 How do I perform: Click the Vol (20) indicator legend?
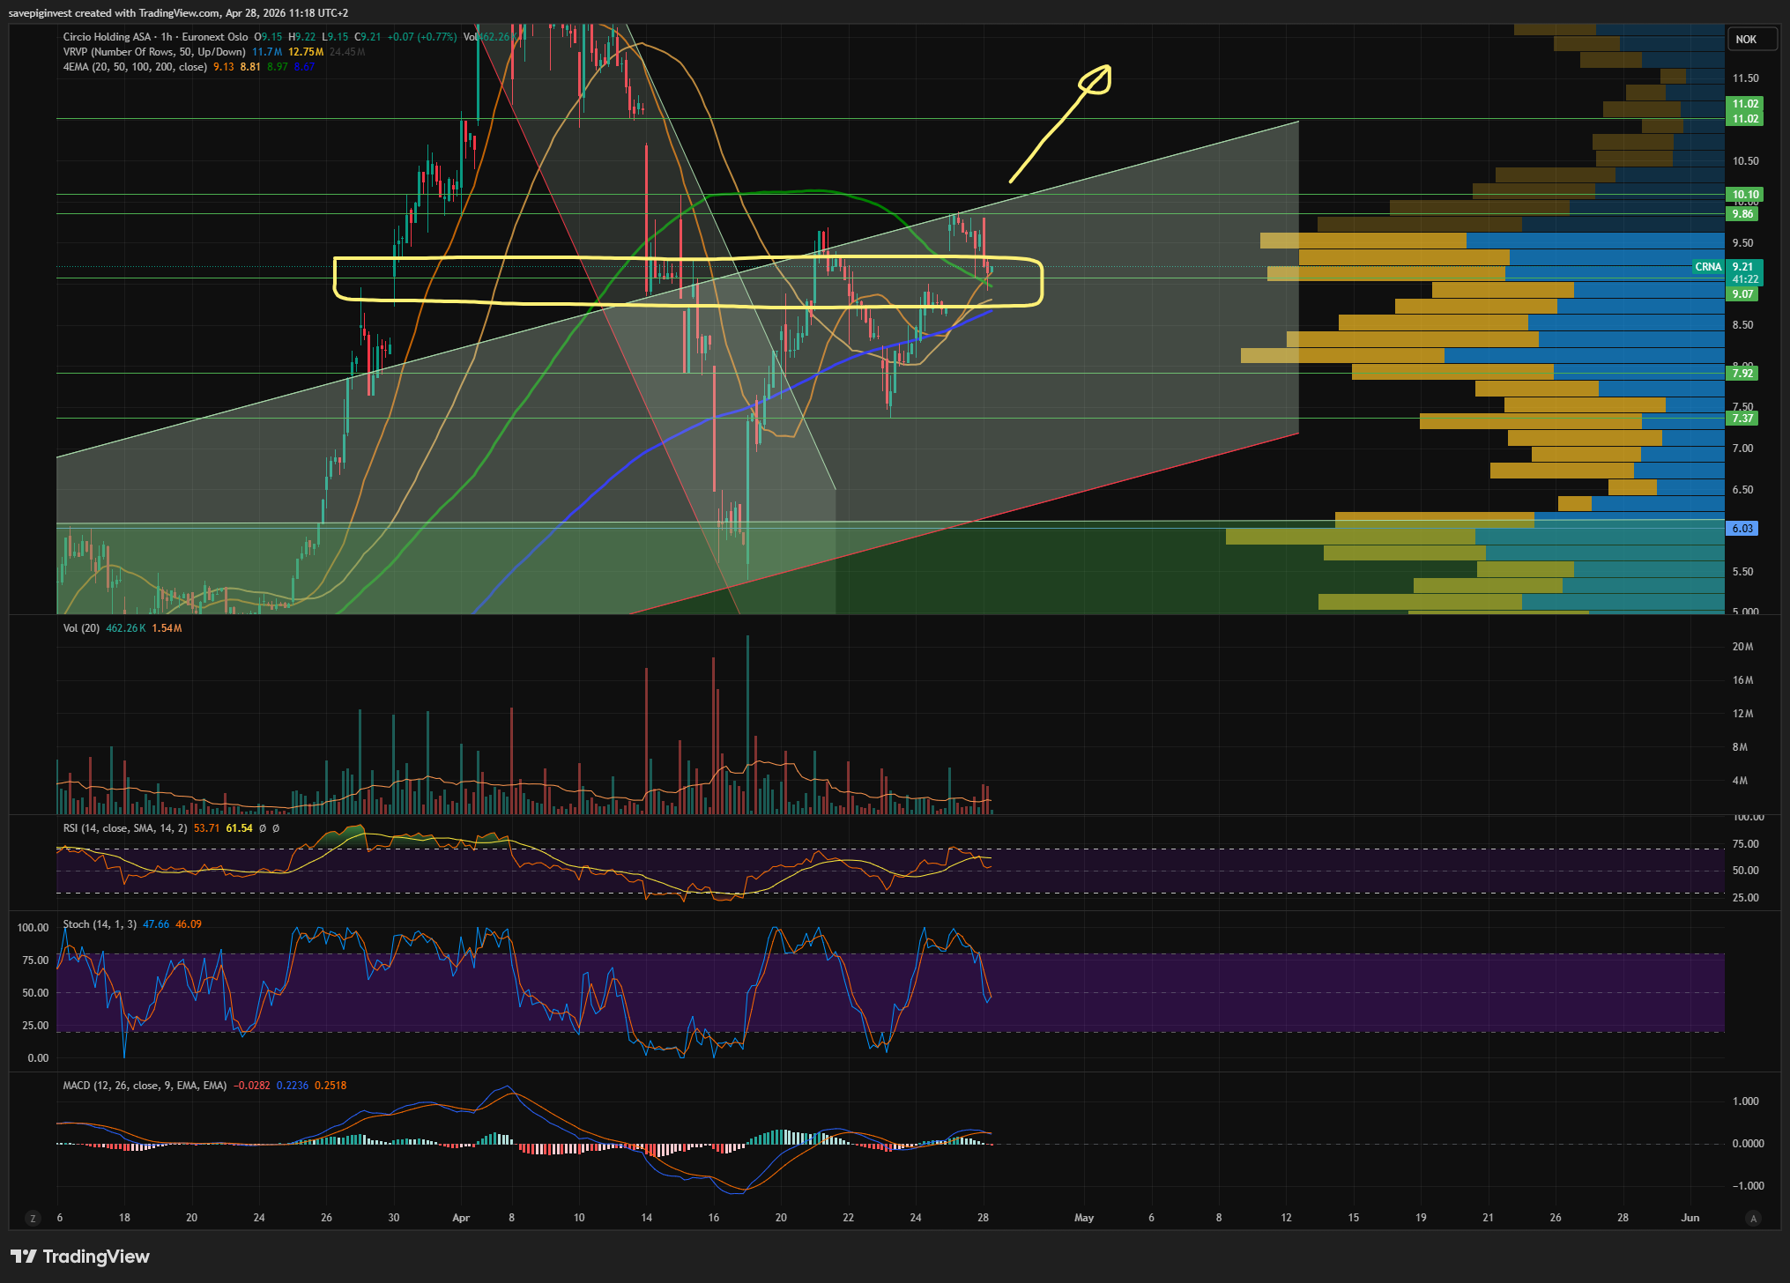click(81, 628)
